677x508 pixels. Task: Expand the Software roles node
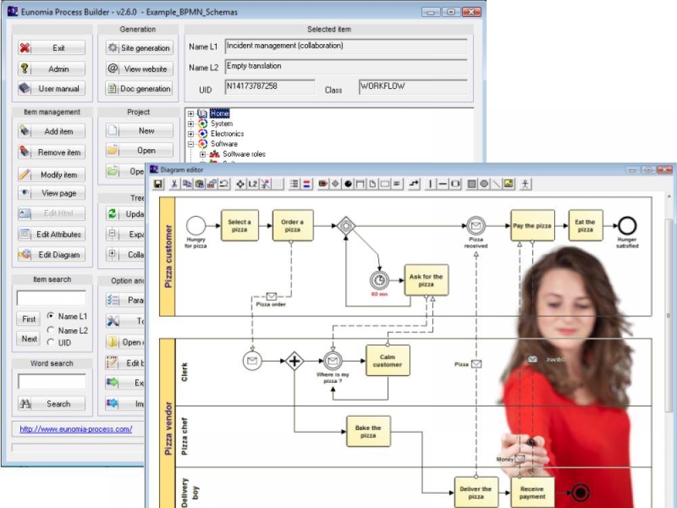(x=202, y=154)
